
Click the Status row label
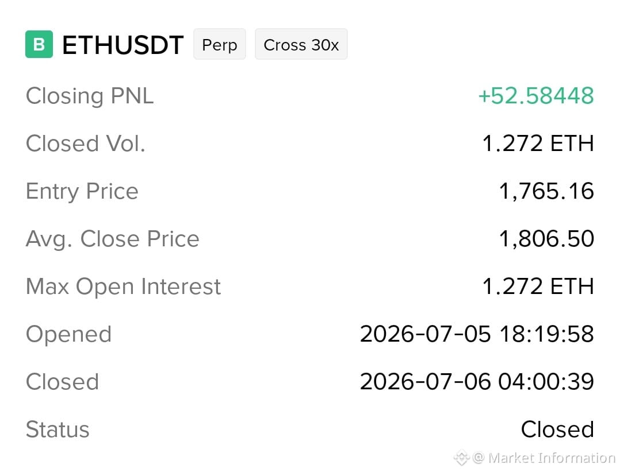coord(58,430)
